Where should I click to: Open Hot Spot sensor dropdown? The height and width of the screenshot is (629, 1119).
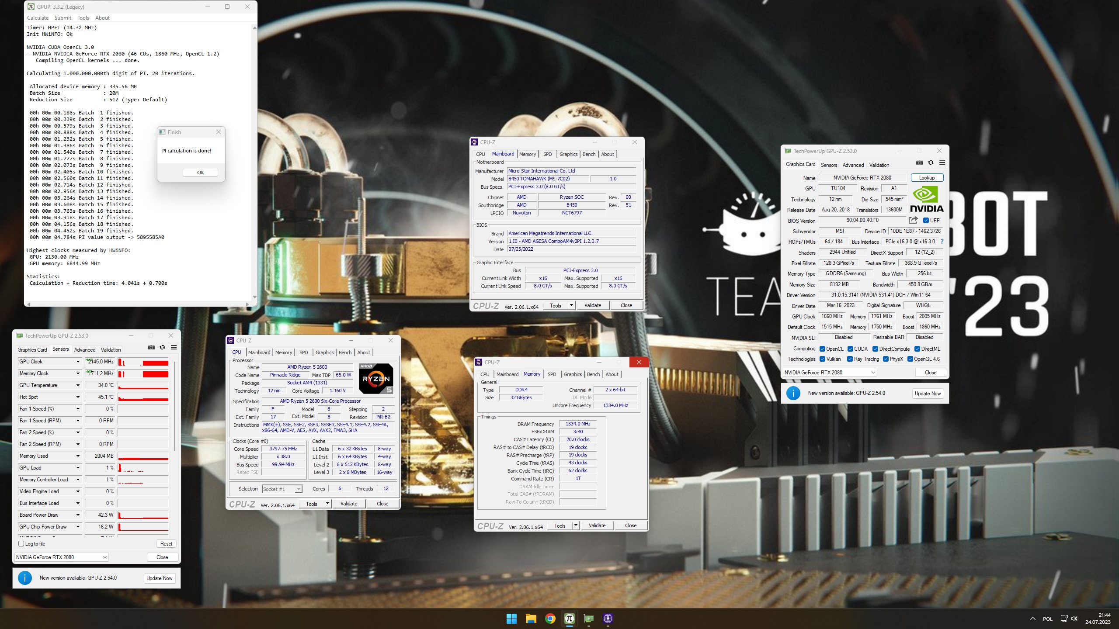pos(78,397)
